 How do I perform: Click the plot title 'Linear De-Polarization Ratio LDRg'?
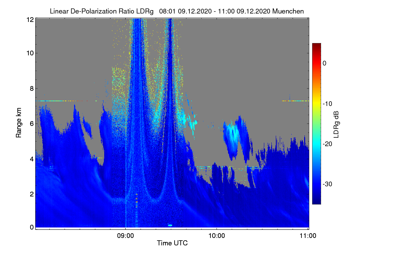coord(101,11)
